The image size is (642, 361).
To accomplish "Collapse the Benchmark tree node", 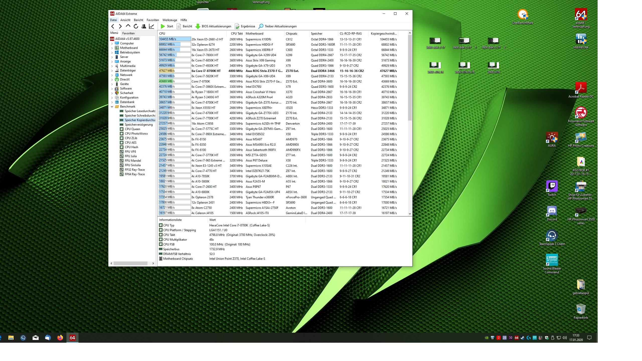I will [112, 107].
